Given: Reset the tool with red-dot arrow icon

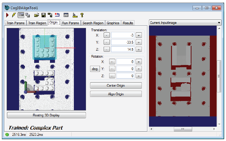Looking at the screenshot, I should point(57,15).
